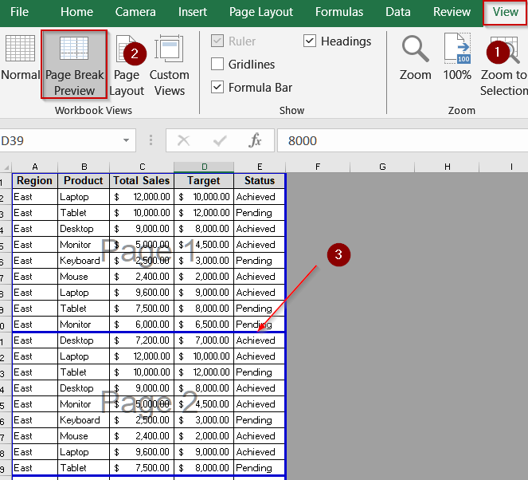Viewport: 528px width, 480px height.
Task: Select Pending status in row 3
Action: tap(260, 213)
